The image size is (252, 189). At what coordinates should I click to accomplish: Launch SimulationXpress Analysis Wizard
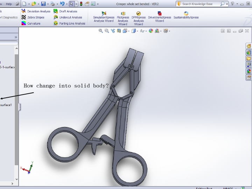click(x=104, y=17)
